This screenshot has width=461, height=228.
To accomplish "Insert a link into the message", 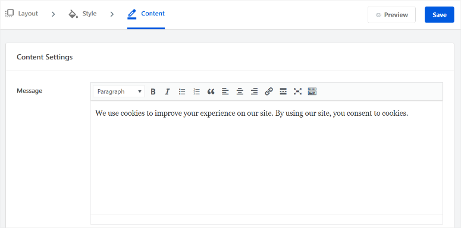I will [269, 91].
